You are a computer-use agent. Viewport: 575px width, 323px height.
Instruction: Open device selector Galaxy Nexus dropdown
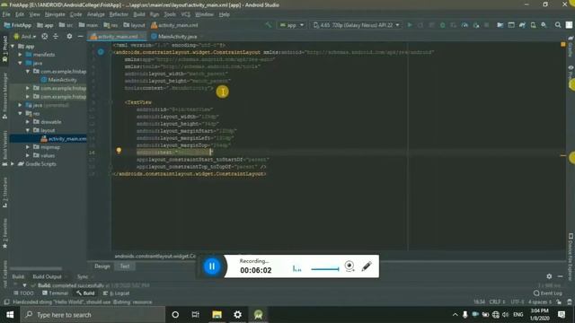click(356, 25)
